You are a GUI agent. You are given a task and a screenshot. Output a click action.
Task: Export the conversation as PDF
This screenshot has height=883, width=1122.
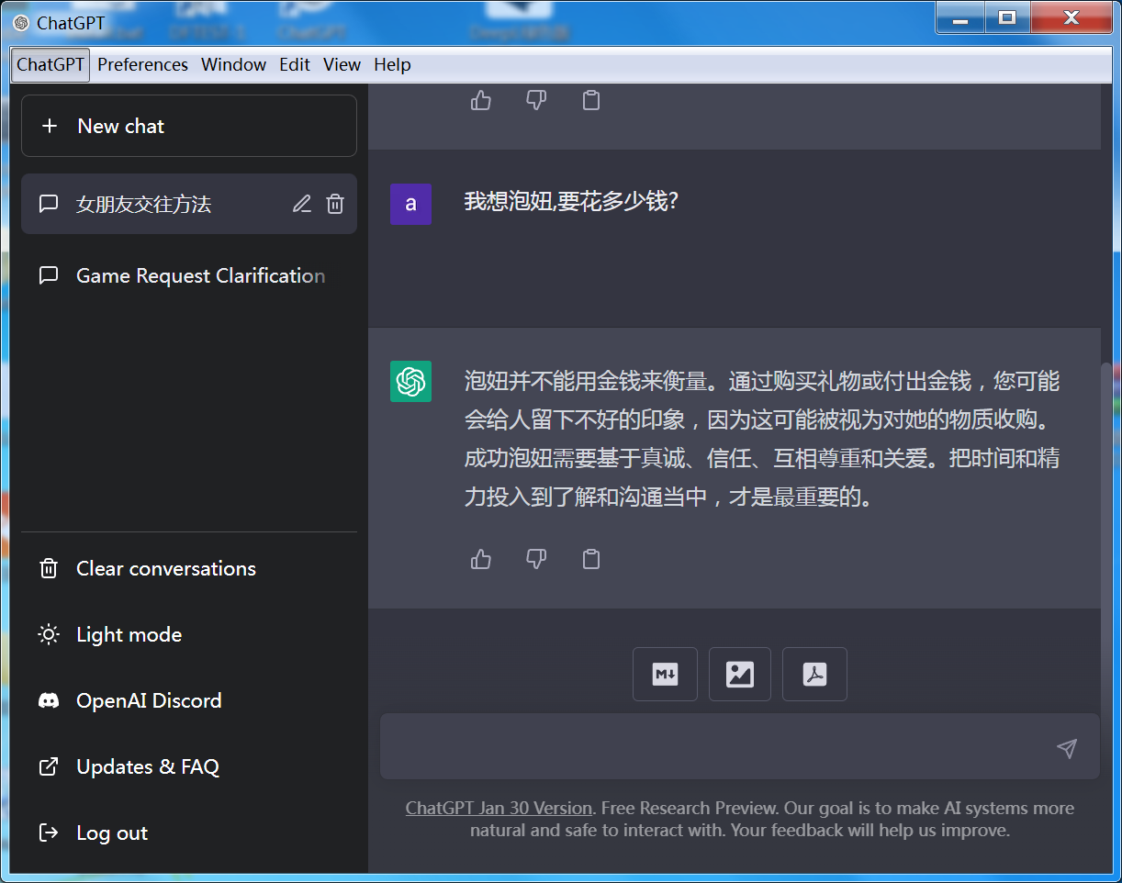coord(814,675)
